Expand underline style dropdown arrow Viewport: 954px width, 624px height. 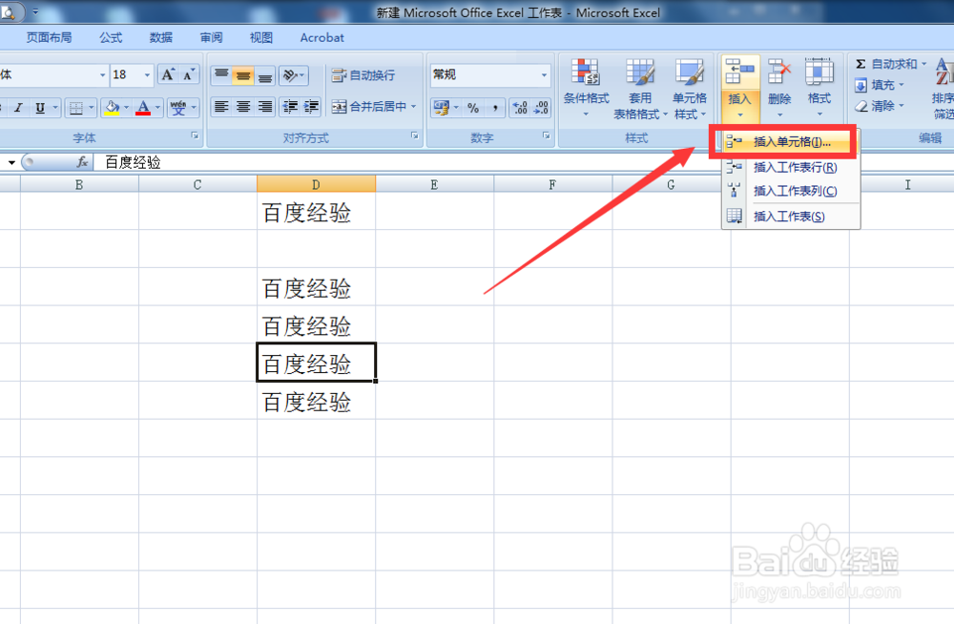pyautogui.click(x=55, y=108)
